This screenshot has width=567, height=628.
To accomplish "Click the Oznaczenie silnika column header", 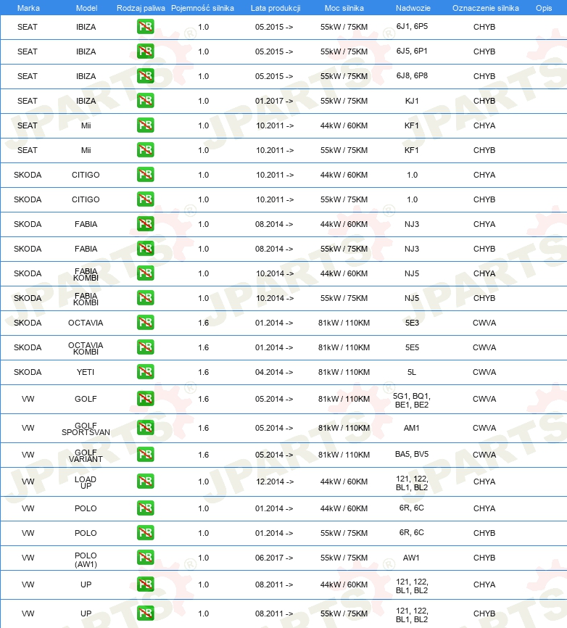I will pyautogui.click(x=485, y=8).
